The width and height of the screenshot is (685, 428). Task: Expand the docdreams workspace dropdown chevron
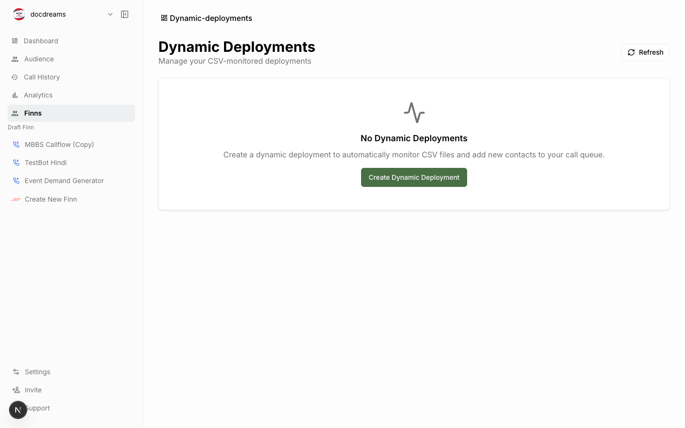(x=110, y=14)
